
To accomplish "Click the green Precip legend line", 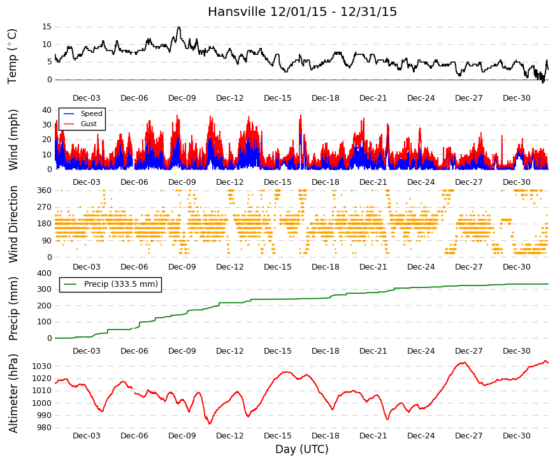I will pyautogui.click(x=69, y=284).
